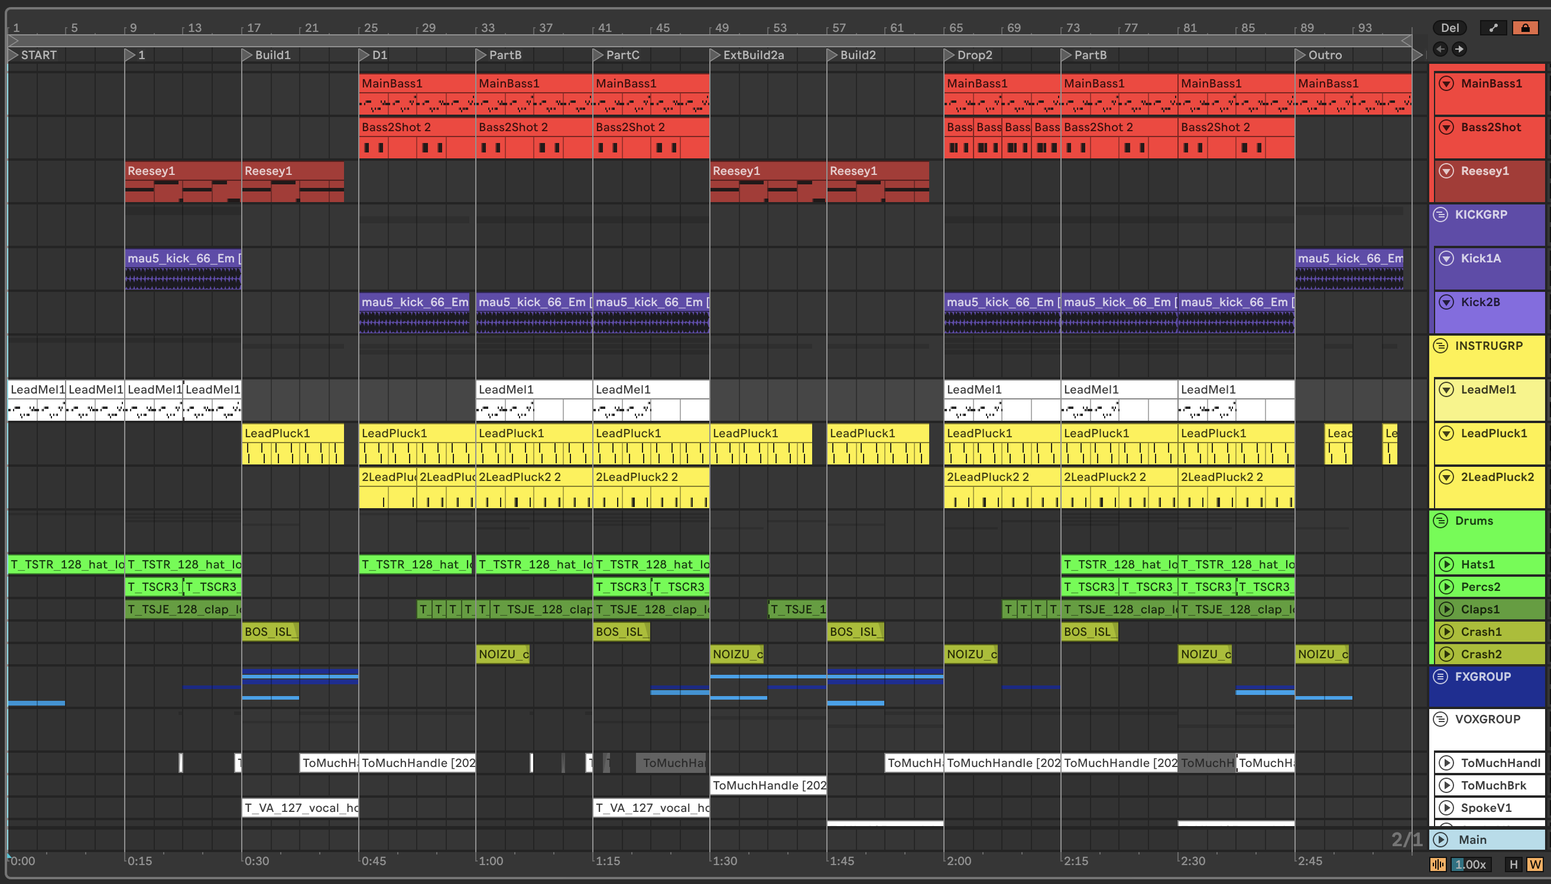Viewport: 1551px width, 884px height.
Task: Select the SpokeV1 track name
Action: click(x=1486, y=808)
